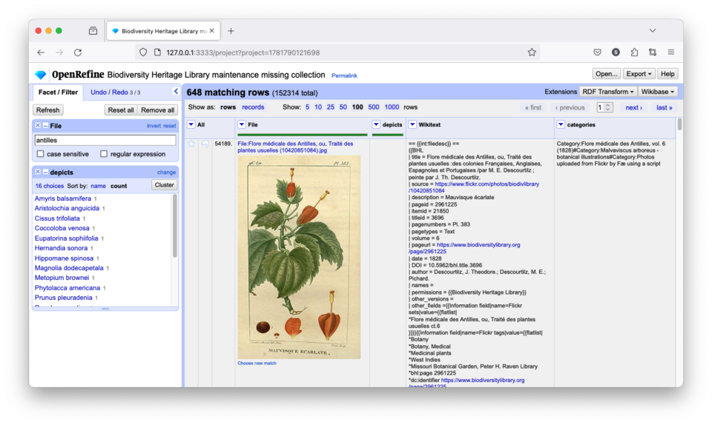Show 1000 rows per page
Screen dimensions: 712x425
pos(392,107)
